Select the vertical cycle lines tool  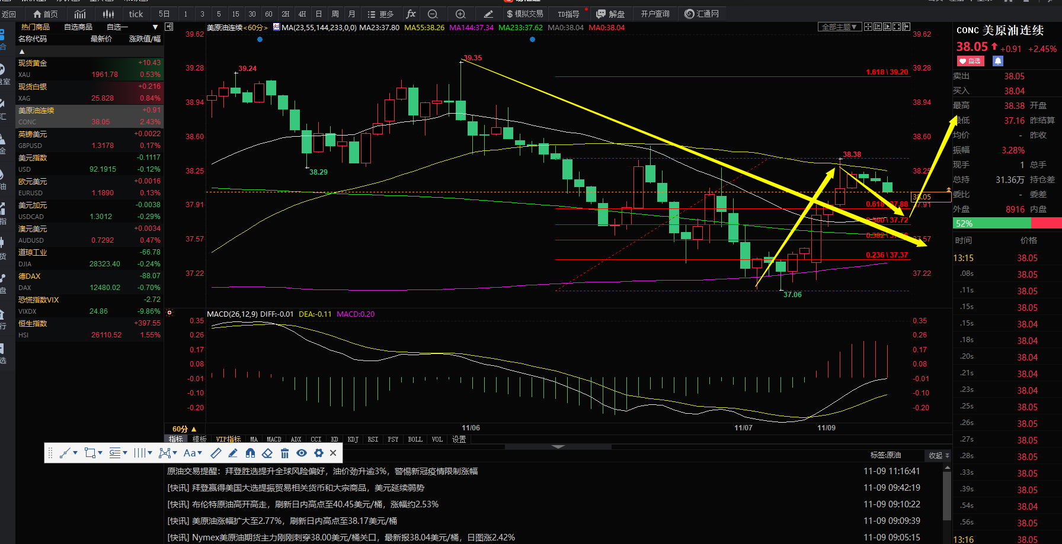pos(140,453)
